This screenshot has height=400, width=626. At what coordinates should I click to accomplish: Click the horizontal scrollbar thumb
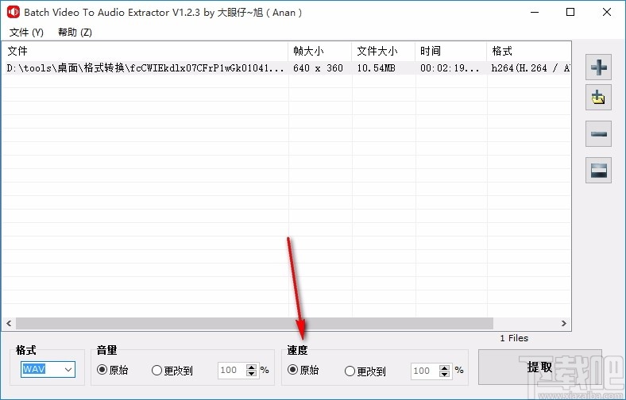click(254, 324)
